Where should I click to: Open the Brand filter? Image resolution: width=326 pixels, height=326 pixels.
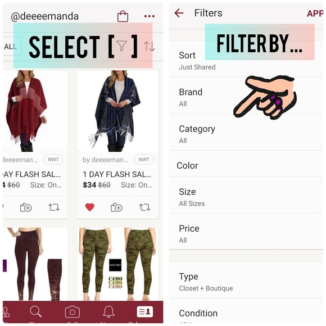(x=246, y=95)
